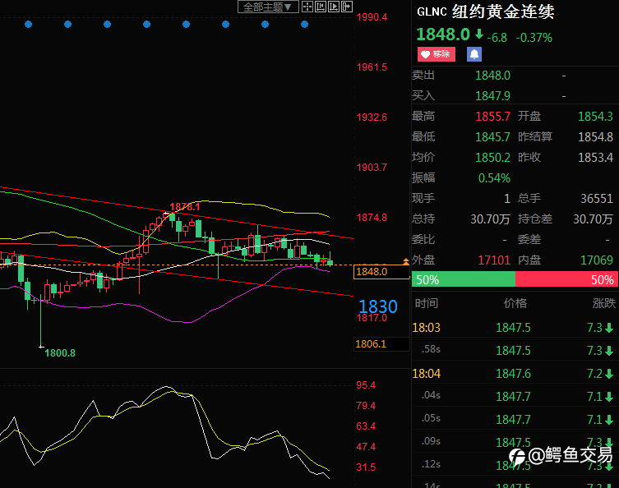The height and width of the screenshot is (488, 619).
Task: Click the 95.4 indicator axis label
Action: click(x=366, y=385)
